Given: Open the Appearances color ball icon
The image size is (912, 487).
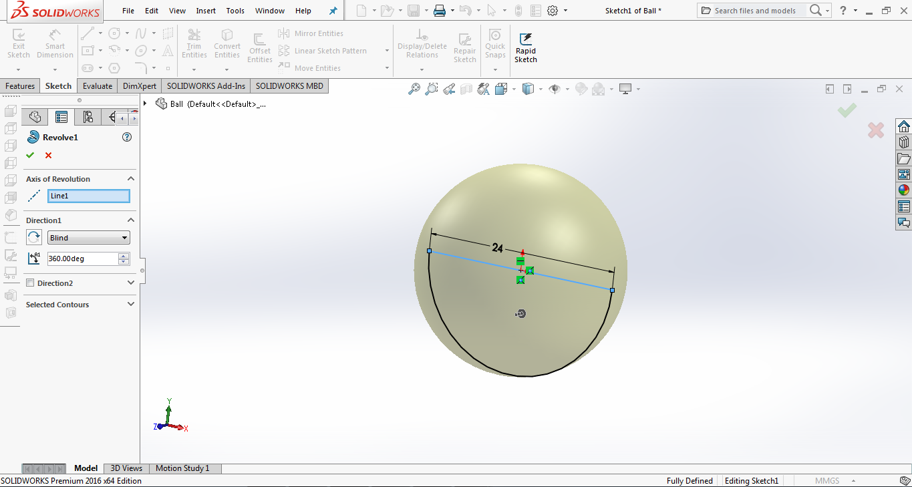Looking at the screenshot, I should (904, 190).
